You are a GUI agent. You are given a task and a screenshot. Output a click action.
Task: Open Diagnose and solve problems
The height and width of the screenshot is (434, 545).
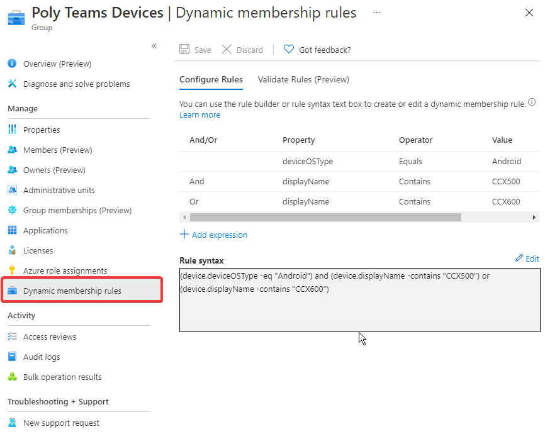[x=77, y=84]
